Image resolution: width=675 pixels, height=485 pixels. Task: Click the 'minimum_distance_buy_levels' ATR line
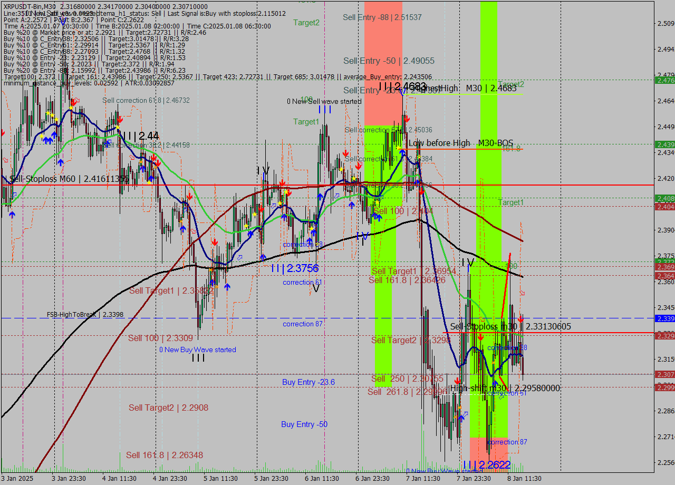pyautogui.click(x=89, y=83)
